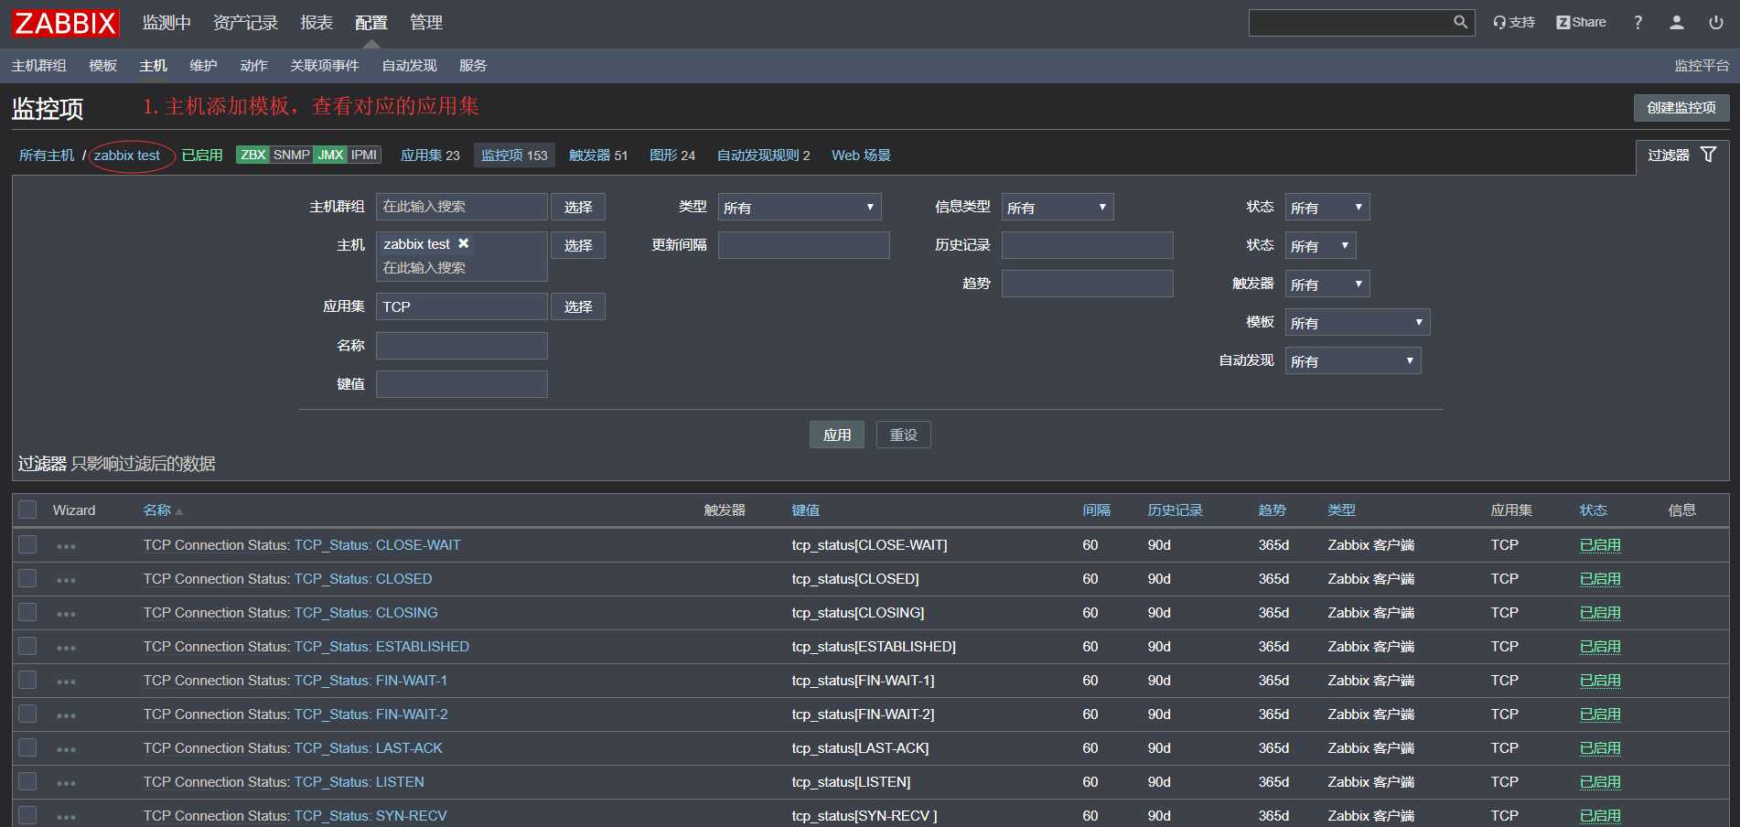Open the Zabbix Share link
Image resolution: width=1740 pixels, height=827 pixels.
pos(1581,22)
